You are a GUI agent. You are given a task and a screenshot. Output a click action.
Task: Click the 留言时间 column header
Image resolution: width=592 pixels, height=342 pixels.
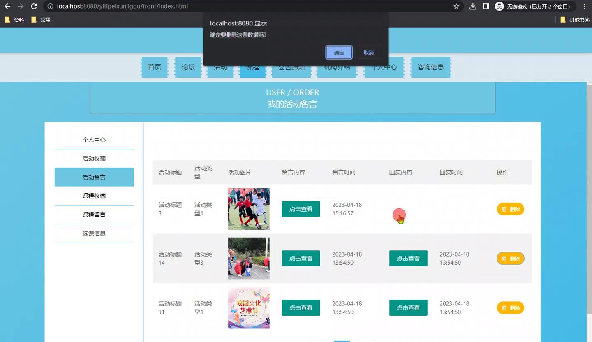[x=344, y=172]
